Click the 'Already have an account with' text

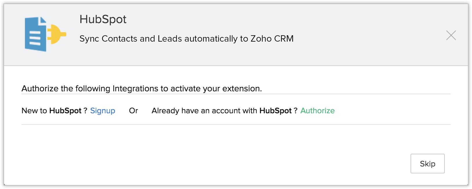click(x=204, y=111)
